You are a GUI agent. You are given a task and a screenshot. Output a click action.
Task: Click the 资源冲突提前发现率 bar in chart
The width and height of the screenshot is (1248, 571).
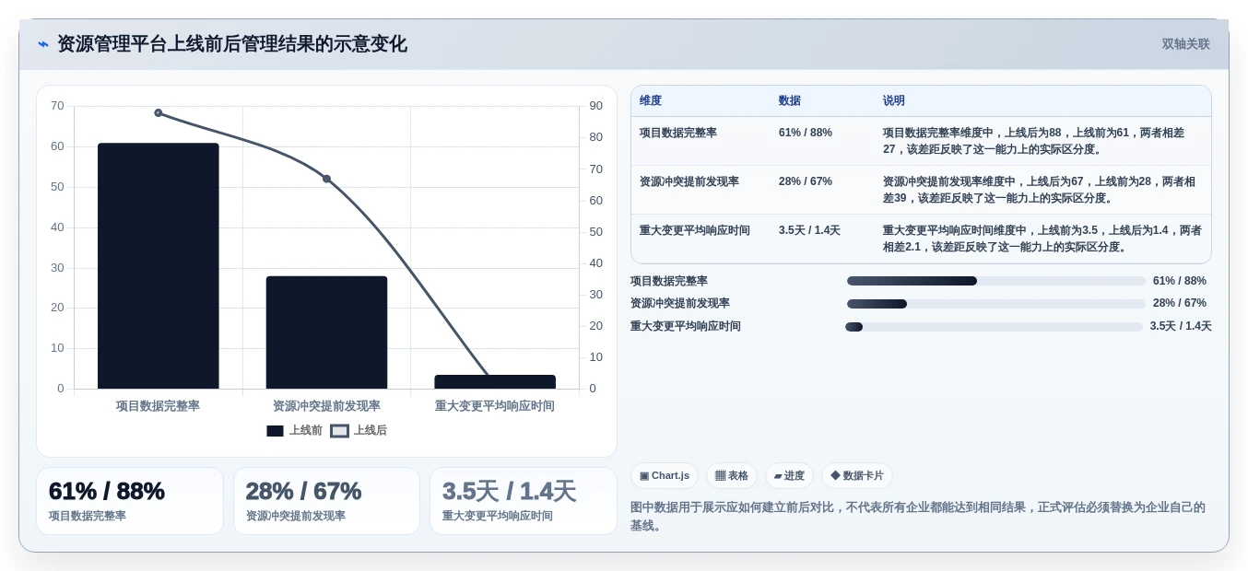click(x=326, y=332)
